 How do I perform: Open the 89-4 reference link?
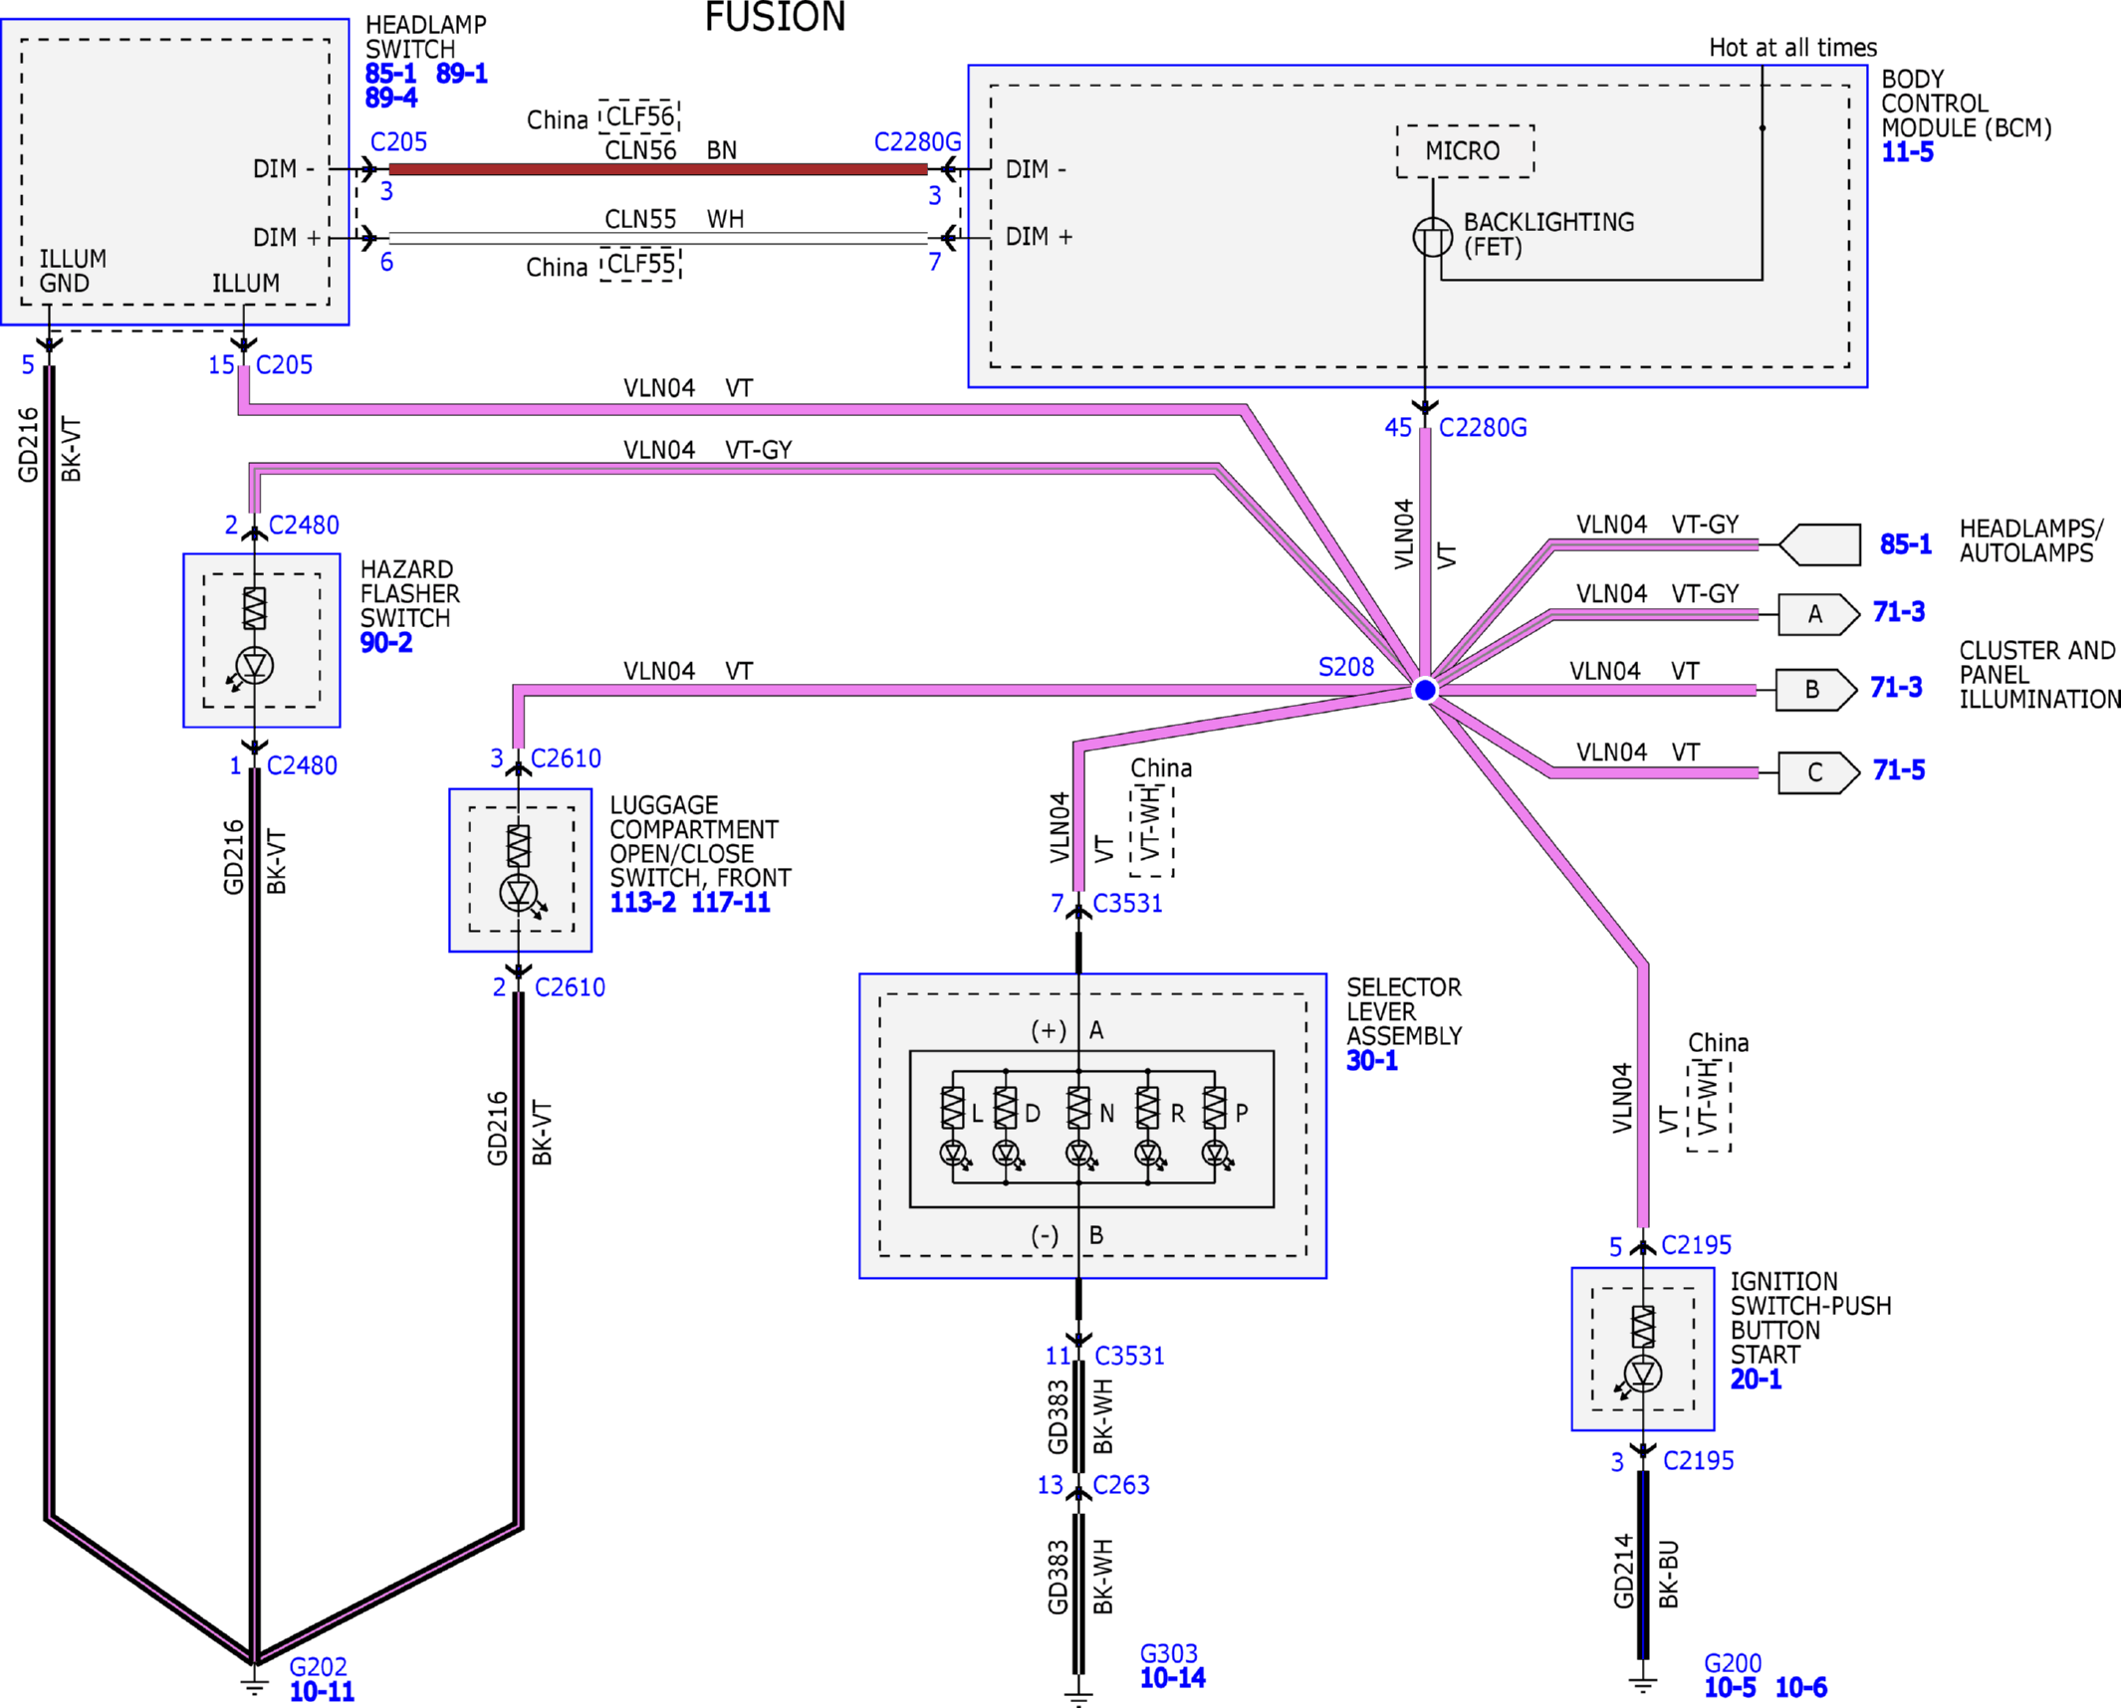click(391, 99)
